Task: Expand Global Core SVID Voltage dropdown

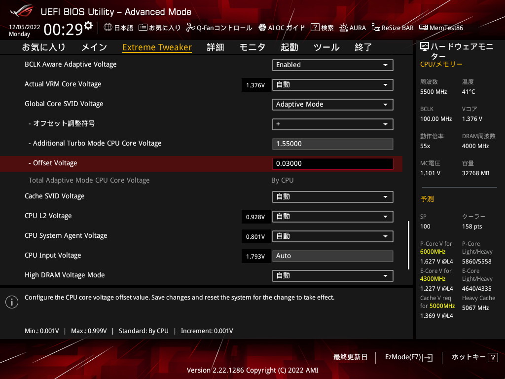Action: coord(333,105)
